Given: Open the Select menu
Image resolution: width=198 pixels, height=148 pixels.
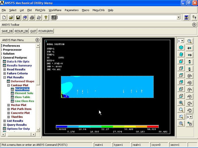Looking at the screenshot, I should pyautogui.click(x=13, y=10).
